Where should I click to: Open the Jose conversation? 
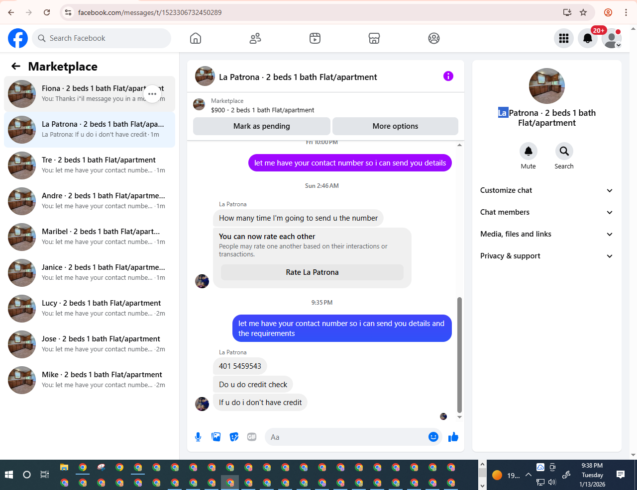(90, 344)
